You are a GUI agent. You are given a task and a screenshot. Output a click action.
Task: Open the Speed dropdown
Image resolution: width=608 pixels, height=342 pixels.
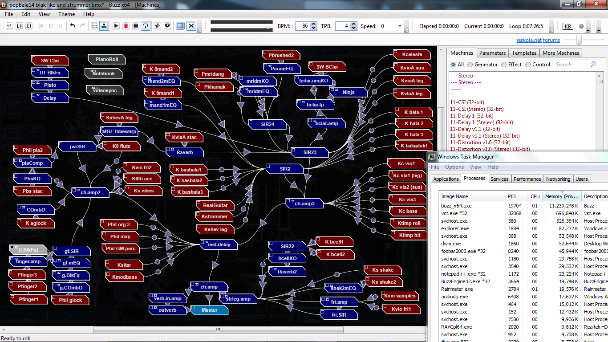[399, 26]
